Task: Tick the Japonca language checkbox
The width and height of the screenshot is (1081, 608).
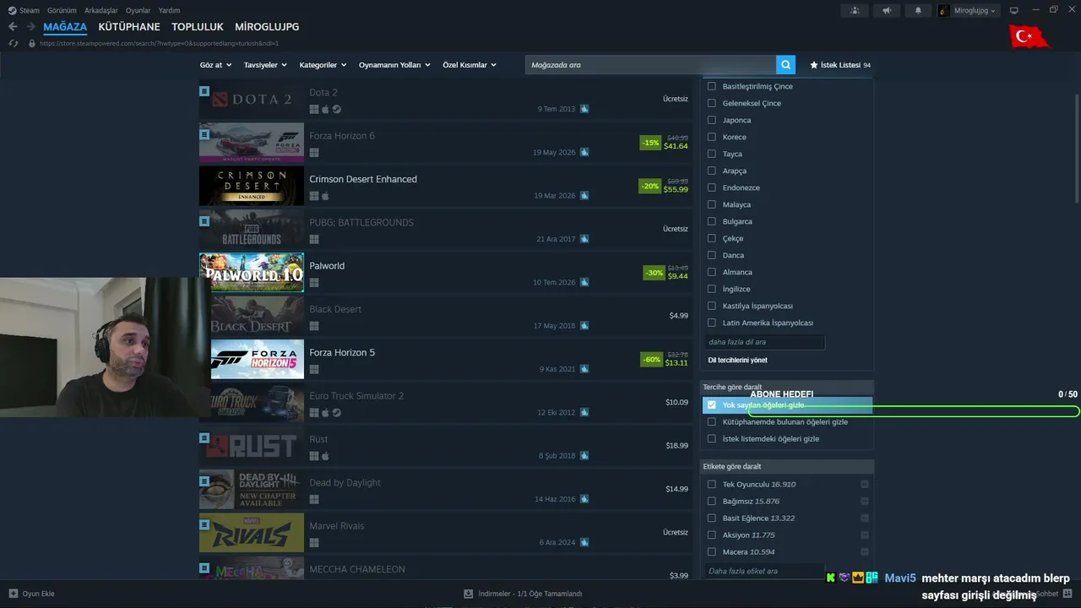Action: (711, 120)
